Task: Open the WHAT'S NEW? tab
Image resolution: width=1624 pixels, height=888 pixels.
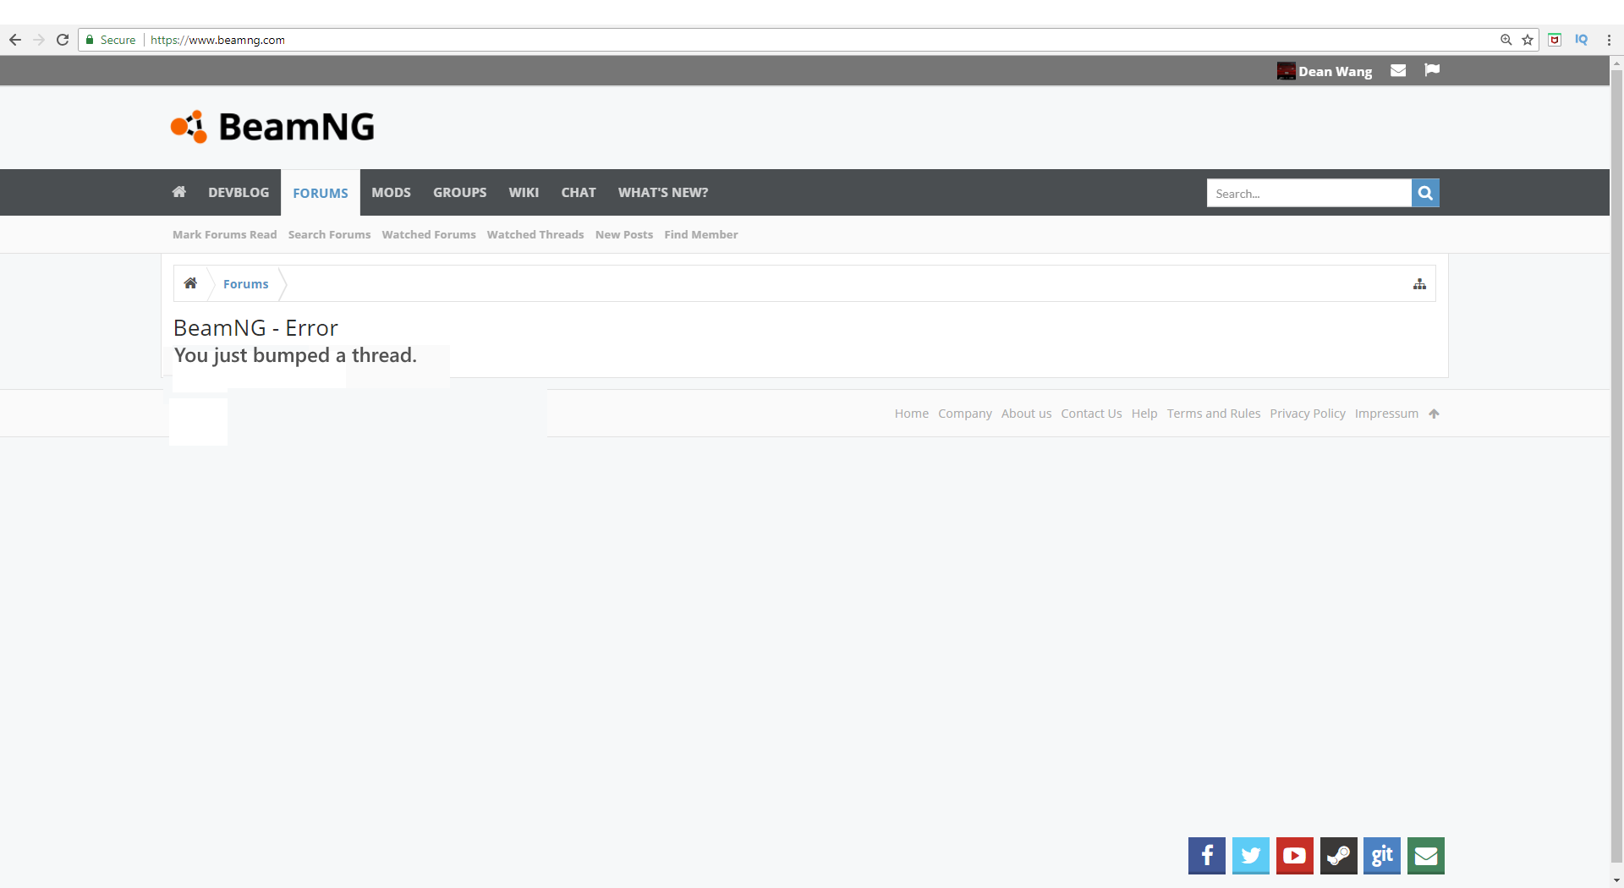Action: (x=663, y=193)
